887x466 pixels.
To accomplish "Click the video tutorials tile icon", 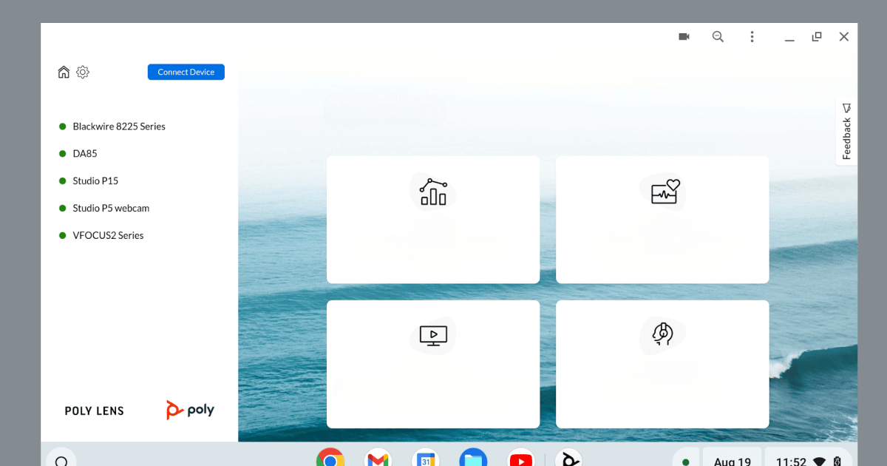I will [x=432, y=335].
